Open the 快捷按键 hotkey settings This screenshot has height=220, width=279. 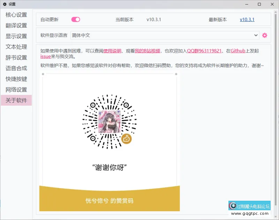click(x=16, y=79)
